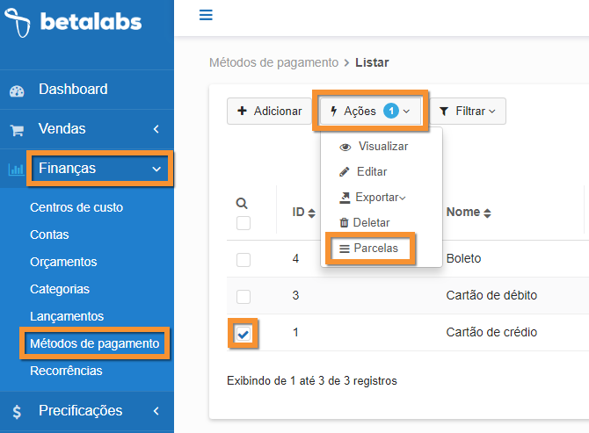Sort by the ID column arrows

click(x=311, y=213)
